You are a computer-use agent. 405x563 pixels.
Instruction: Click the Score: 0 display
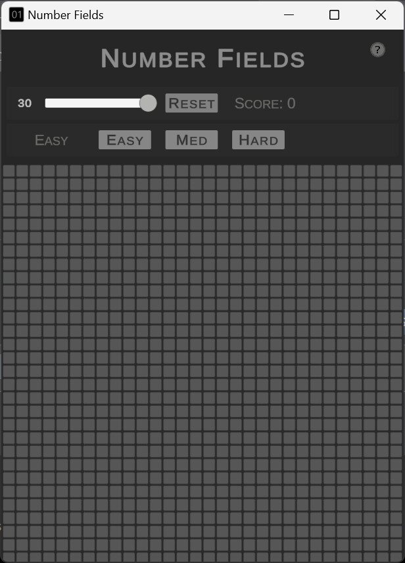264,103
